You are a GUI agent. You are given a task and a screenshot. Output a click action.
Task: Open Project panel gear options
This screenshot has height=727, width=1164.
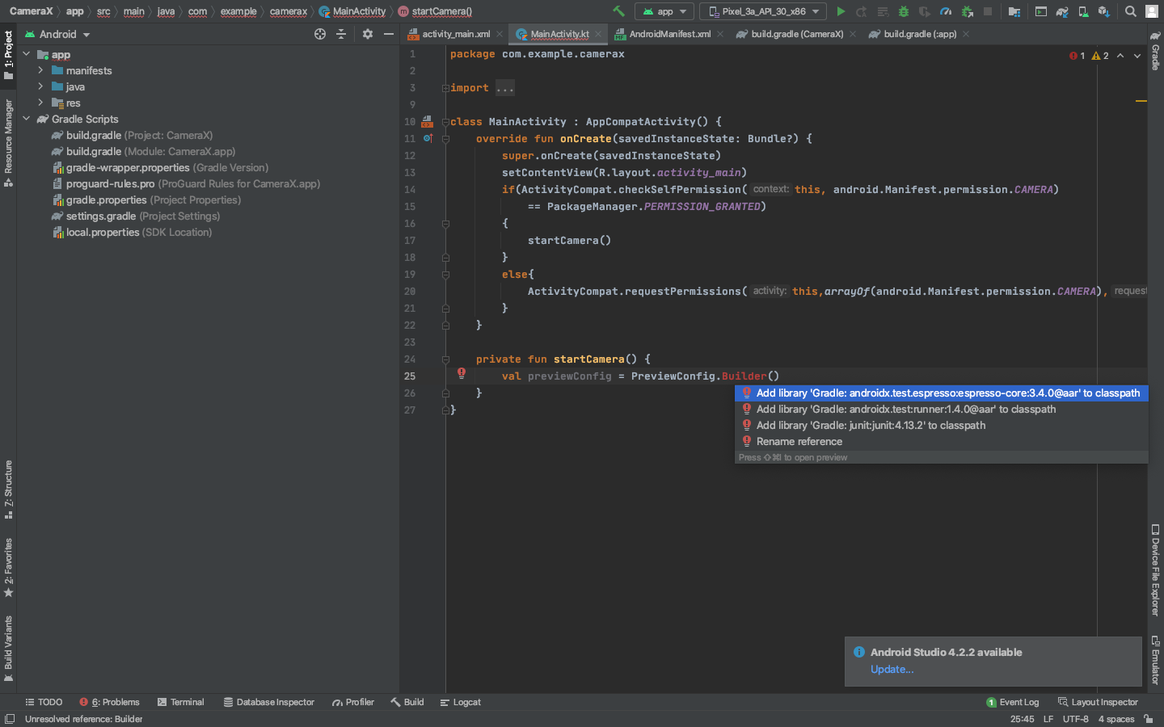click(x=368, y=34)
